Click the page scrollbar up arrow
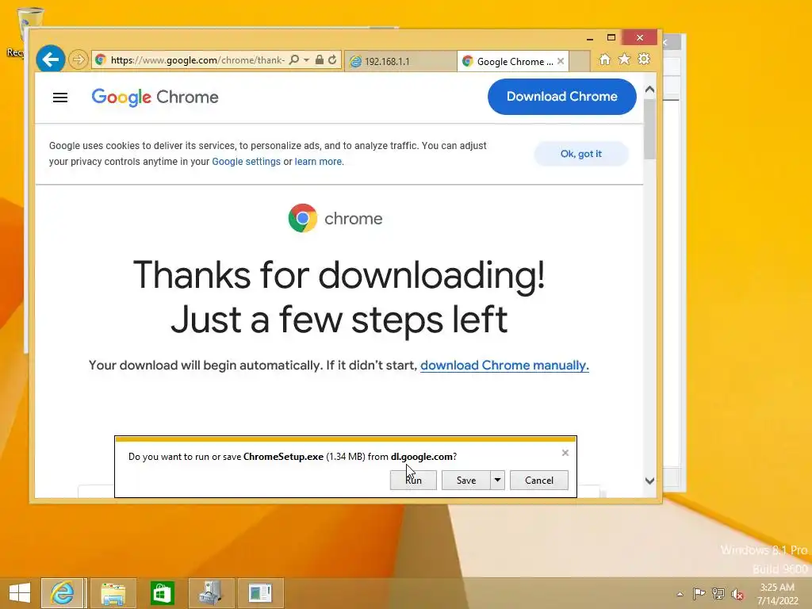This screenshot has height=609, width=812. 649,90
